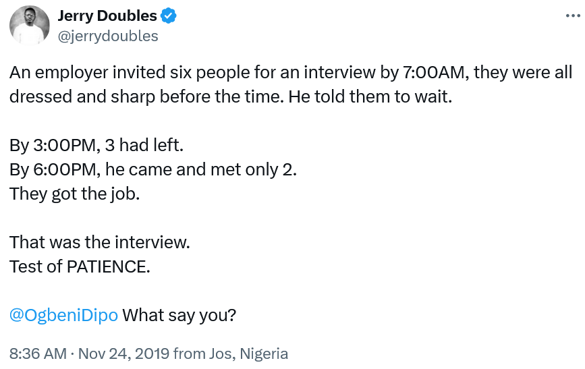Follow the @OgbeniDipo mention link
This screenshot has width=585, height=369.
coord(64,315)
